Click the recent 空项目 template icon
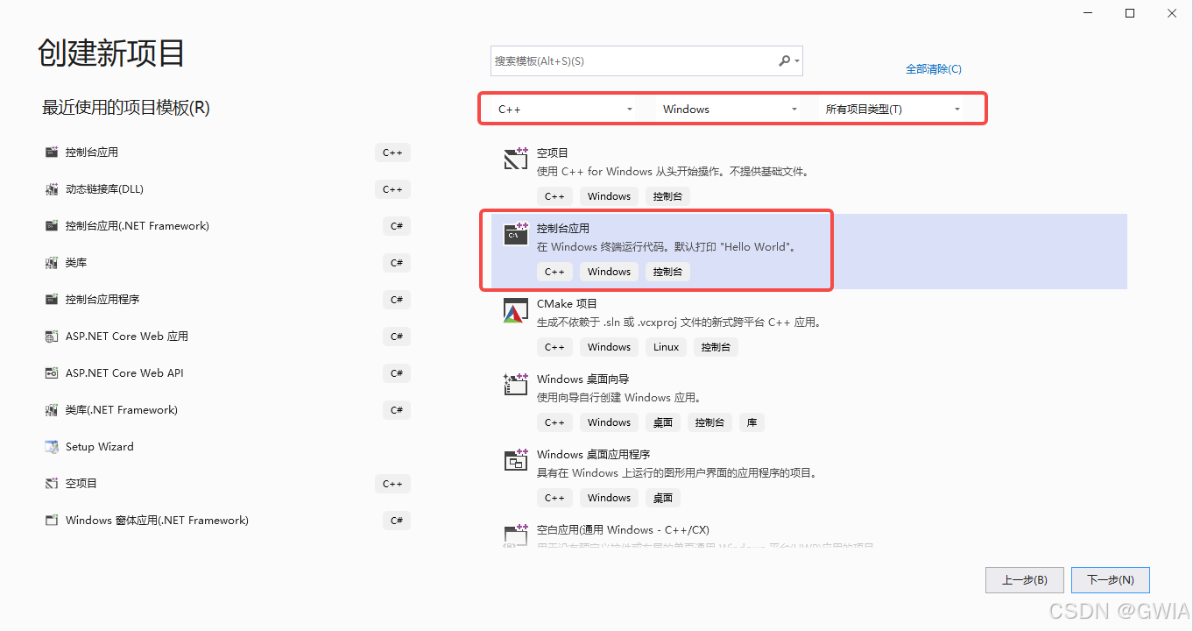This screenshot has width=1193, height=631. click(x=51, y=484)
